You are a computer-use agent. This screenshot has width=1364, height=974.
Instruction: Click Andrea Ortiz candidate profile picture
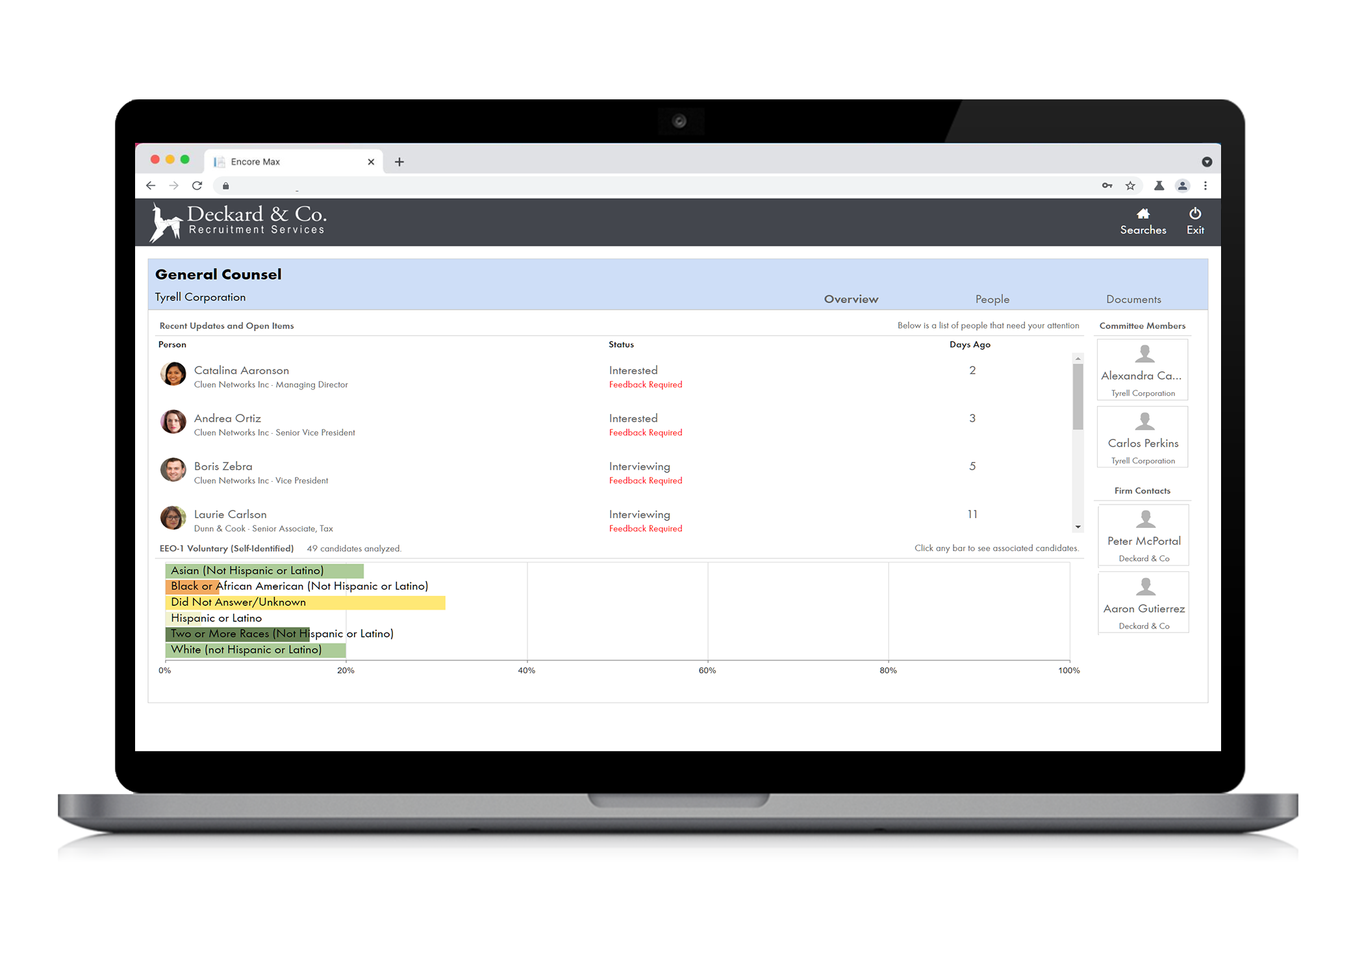(x=173, y=424)
